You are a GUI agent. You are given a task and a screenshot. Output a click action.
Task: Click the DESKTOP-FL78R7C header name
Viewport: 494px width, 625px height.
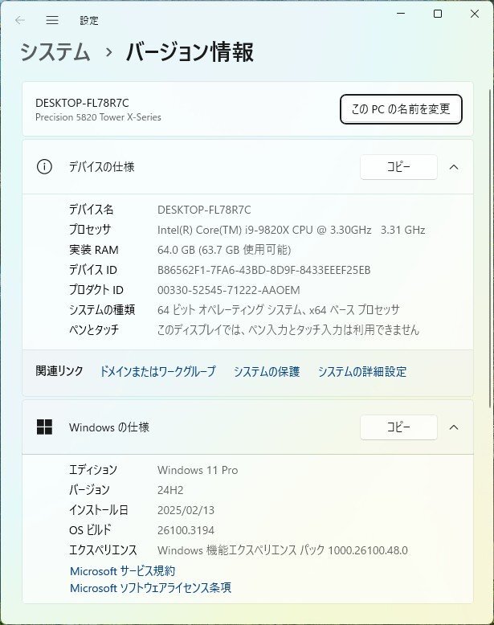tap(82, 103)
